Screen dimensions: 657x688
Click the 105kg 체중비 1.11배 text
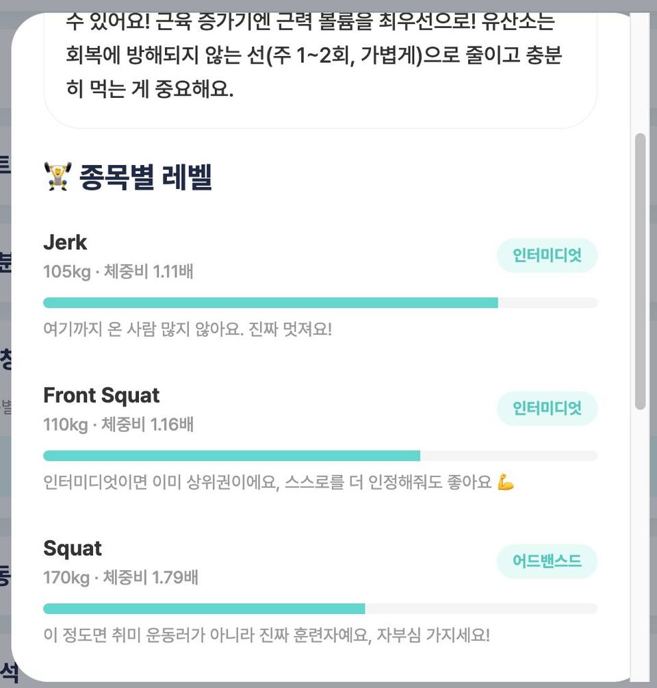(118, 271)
